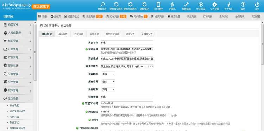The width and height of the screenshot is (264, 131).
Task: Open 帮助 question mark icon
Action: (243, 5)
